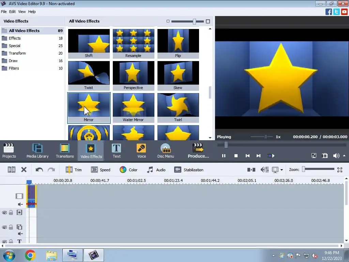Mute the overlay track audio
Image resolution: width=349 pixels, height=262 pixels.
pos(20,233)
